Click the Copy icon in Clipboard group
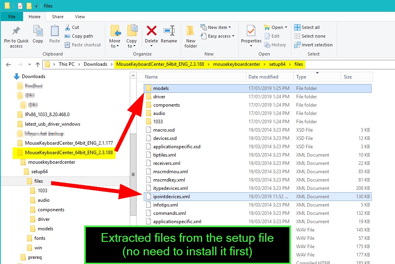The image size is (395, 264). pos(38,31)
